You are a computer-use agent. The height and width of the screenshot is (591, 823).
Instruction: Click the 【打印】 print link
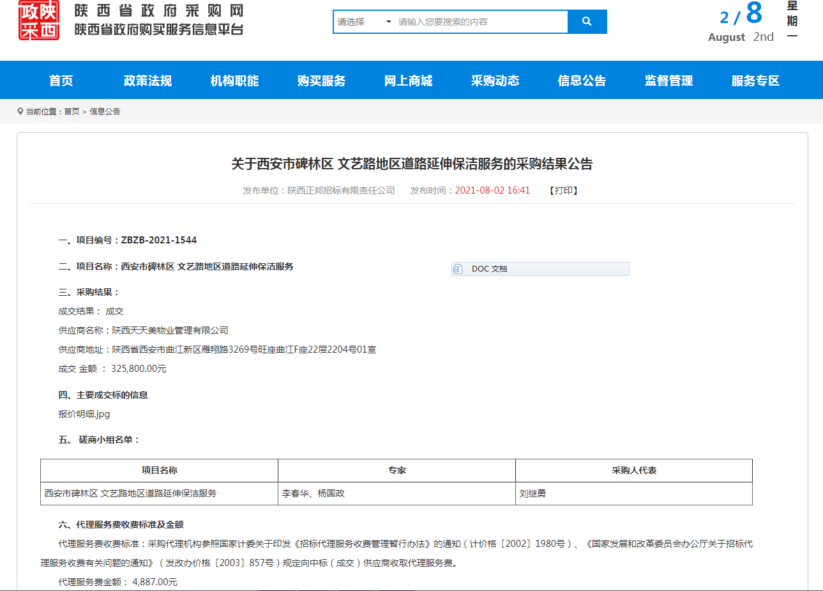[564, 190]
